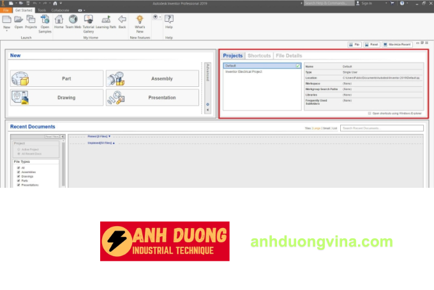Go to Home in My Home panel

(59, 21)
